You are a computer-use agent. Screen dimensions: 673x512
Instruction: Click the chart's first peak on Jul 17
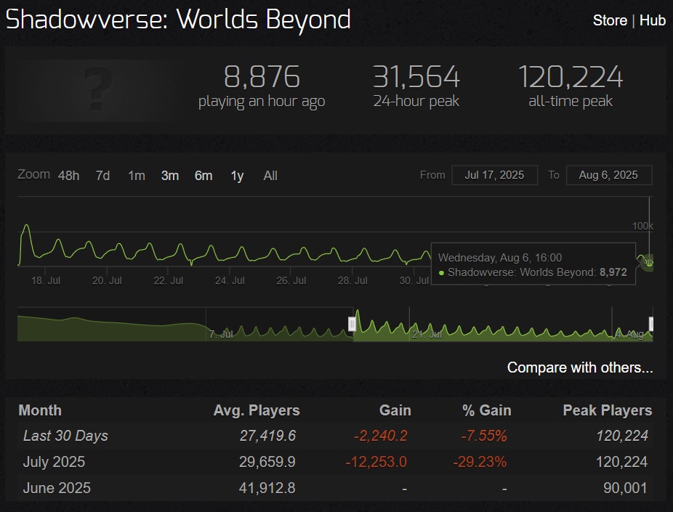click(x=27, y=225)
